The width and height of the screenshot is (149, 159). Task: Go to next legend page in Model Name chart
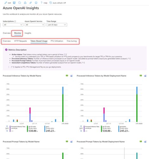7,131
